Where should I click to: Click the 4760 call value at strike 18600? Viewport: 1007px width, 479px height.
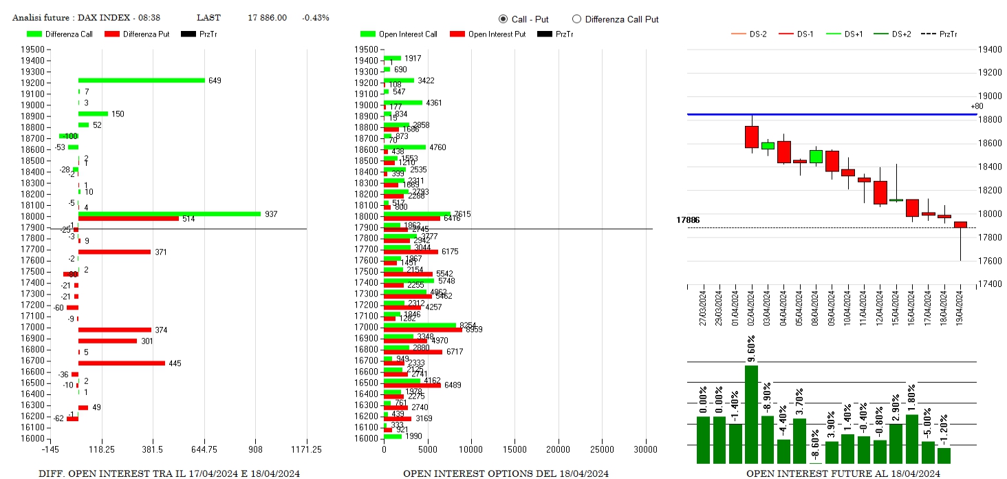click(437, 147)
